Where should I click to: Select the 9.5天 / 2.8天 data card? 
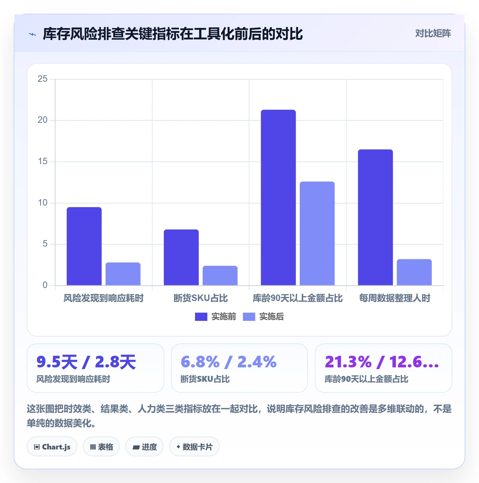point(95,368)
